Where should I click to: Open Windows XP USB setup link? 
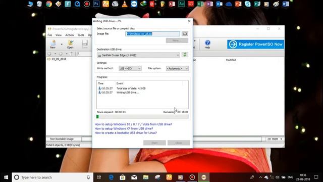[x=124, y=128]
